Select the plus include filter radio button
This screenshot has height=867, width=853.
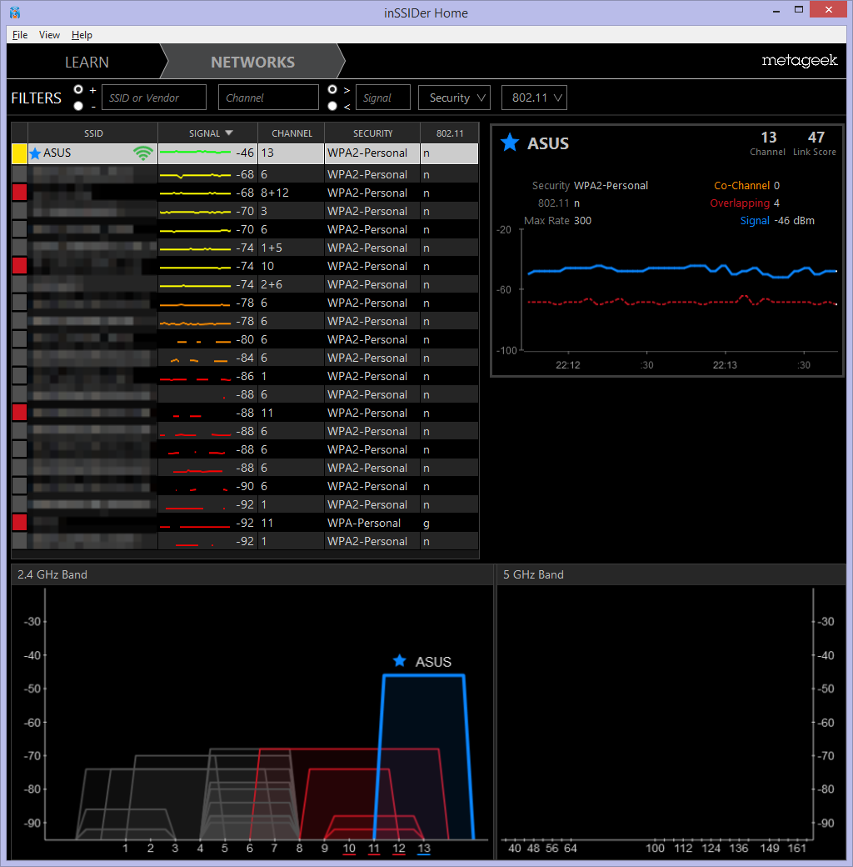coord(78,89)
